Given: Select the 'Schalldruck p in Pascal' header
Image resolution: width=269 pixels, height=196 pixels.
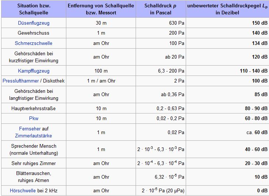Looking at the screenshot, I should (161, 9).
